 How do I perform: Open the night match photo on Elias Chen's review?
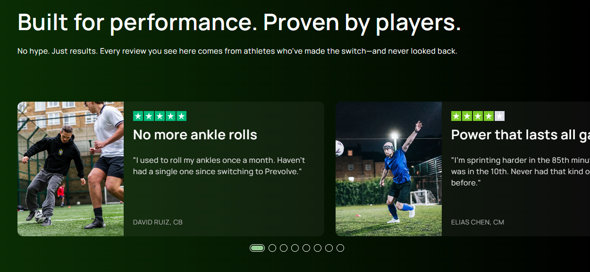388,169
